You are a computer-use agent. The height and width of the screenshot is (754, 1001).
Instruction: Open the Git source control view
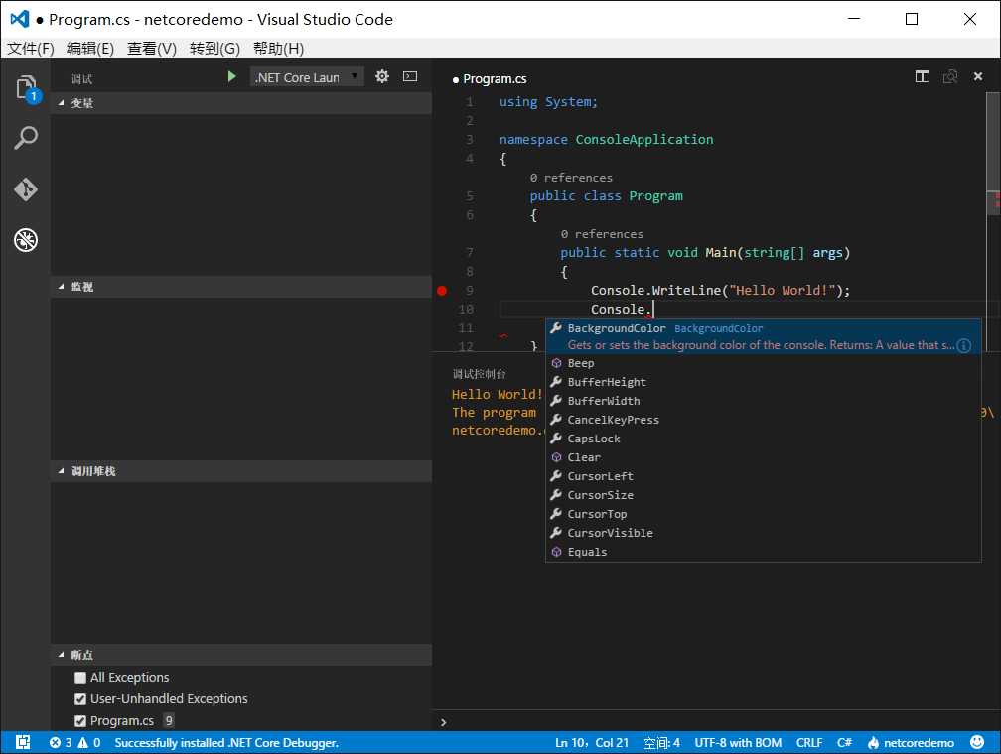point(26,189)
